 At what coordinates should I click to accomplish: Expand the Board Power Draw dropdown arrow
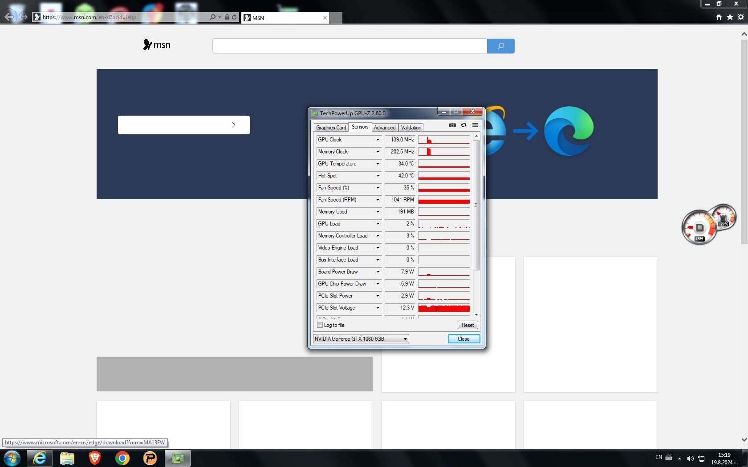tap(378, 272)
